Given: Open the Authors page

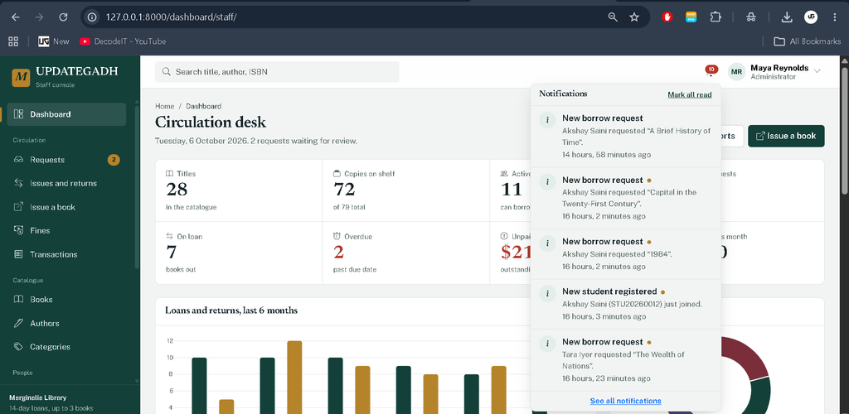Looking at the screenshot, I should [x=66, y=323].
